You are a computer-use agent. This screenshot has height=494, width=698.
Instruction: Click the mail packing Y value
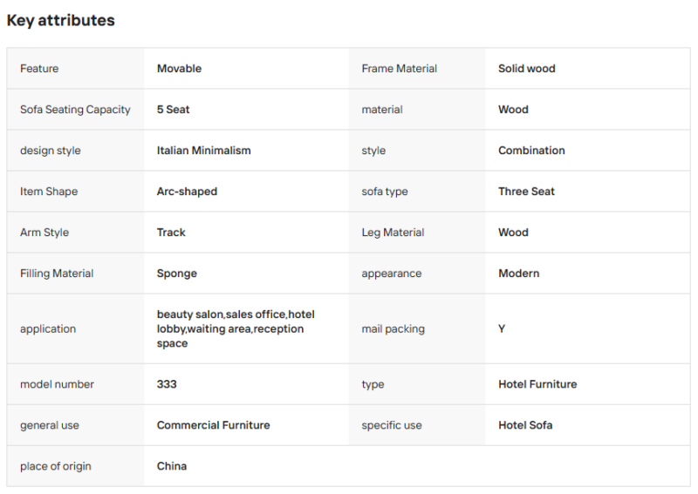point(502,328)
